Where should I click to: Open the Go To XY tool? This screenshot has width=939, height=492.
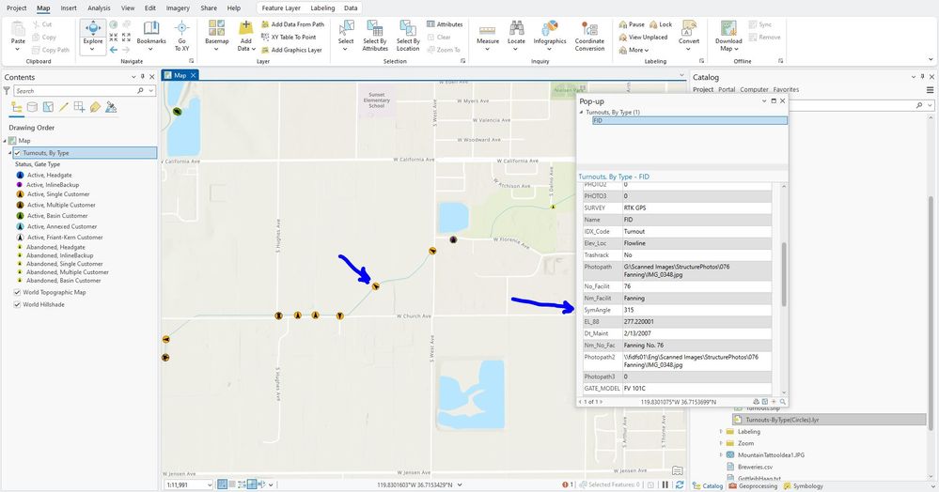182,36
